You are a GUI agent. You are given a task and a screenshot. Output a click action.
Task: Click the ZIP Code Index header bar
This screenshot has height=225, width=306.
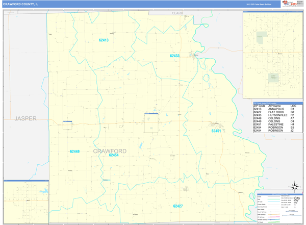(x=278, y=103)
